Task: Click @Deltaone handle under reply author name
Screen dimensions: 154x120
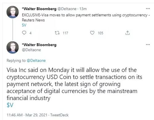Action: (31, 50)
